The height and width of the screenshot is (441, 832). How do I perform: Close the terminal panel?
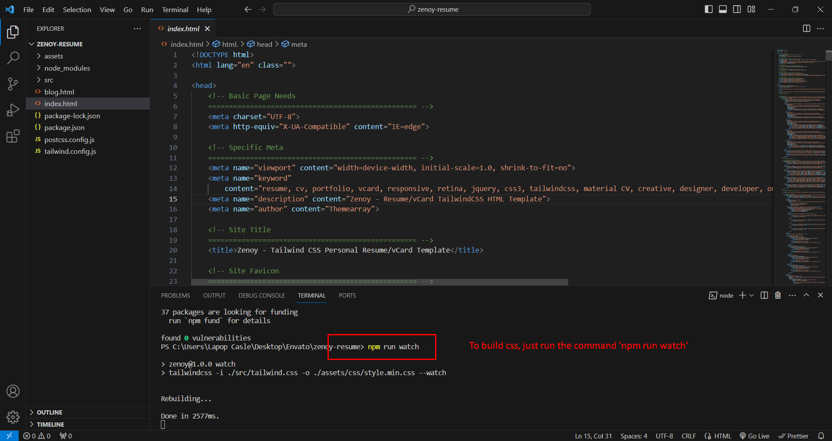tap(820, 295)
